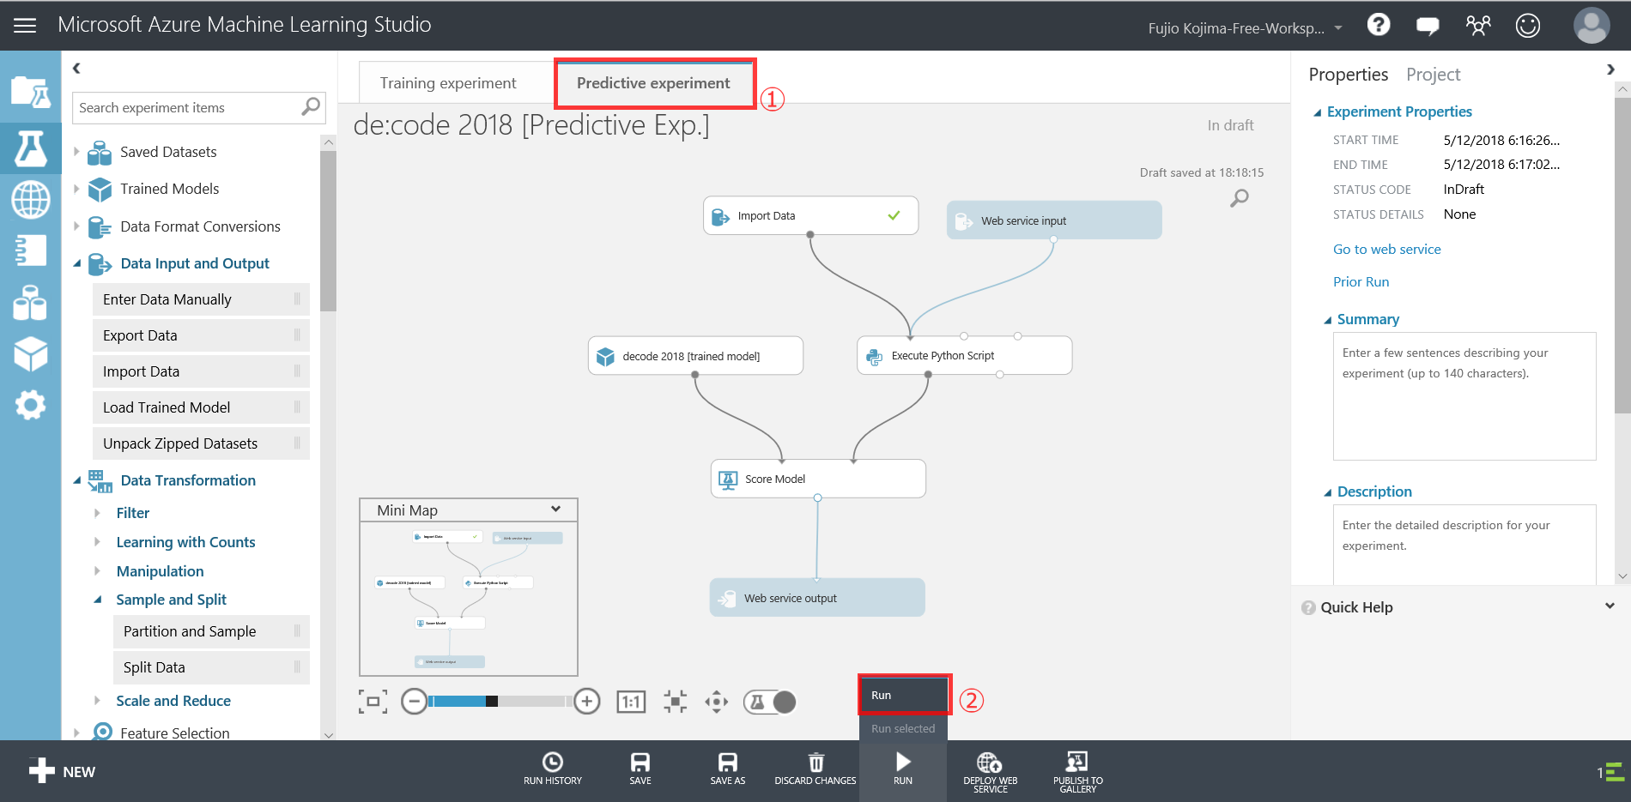Image resolution: width=1631 pixels, height=802 pixels.
Task: Click in the Summary text box
Action: (x=1464, y=396)
